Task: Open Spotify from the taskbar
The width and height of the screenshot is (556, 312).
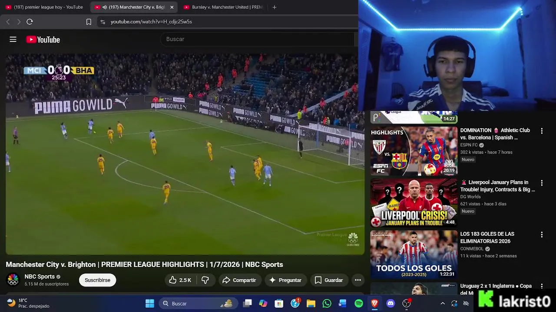Action: (x=359, y=303)
